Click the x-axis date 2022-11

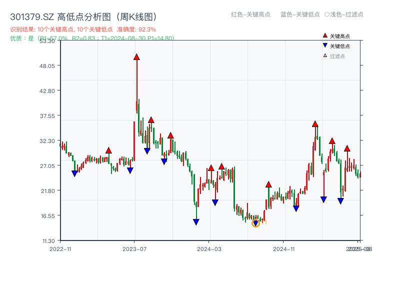(60, 249)
